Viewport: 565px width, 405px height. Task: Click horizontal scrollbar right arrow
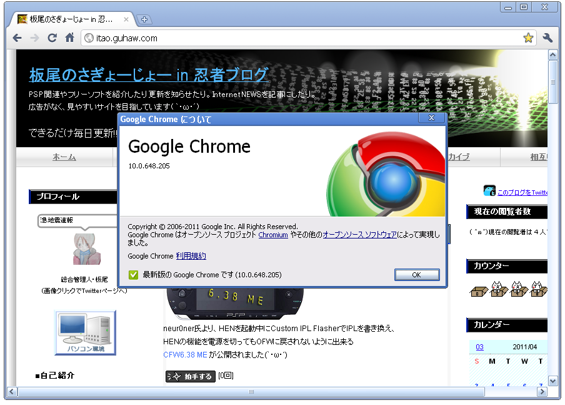tap(542, 391)
